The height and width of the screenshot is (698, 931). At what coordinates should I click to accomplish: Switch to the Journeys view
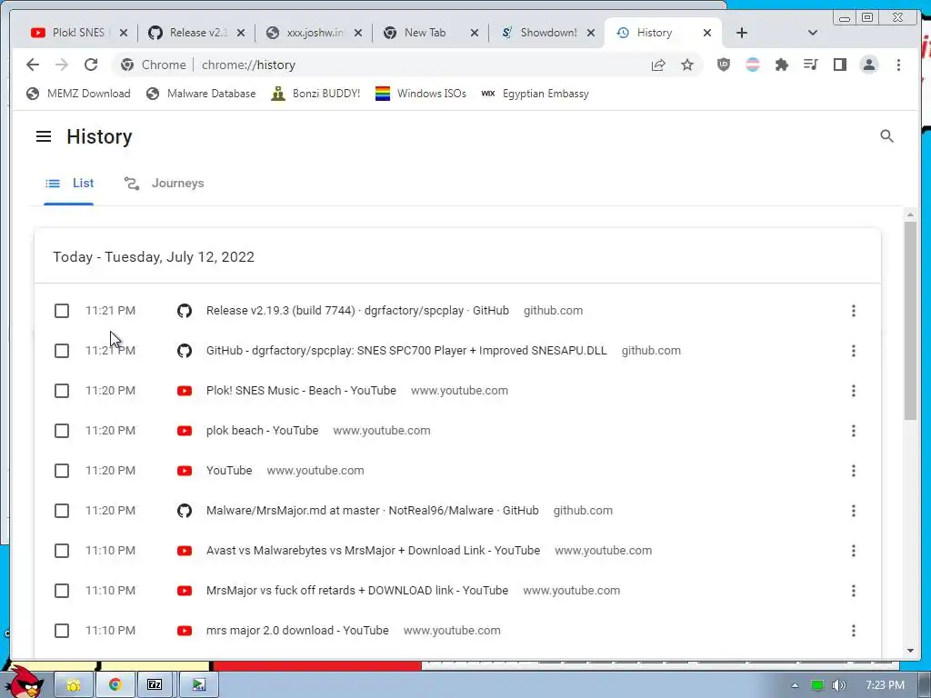pyautogui.click(x=165, y=184)
